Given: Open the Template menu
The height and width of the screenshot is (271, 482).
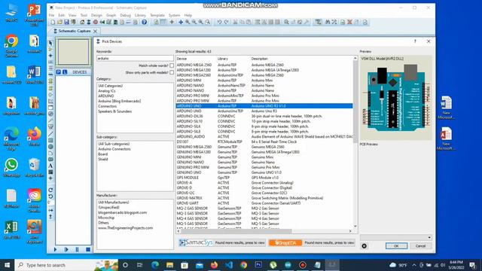Looking at the screenshot, I should pos(157,15).
